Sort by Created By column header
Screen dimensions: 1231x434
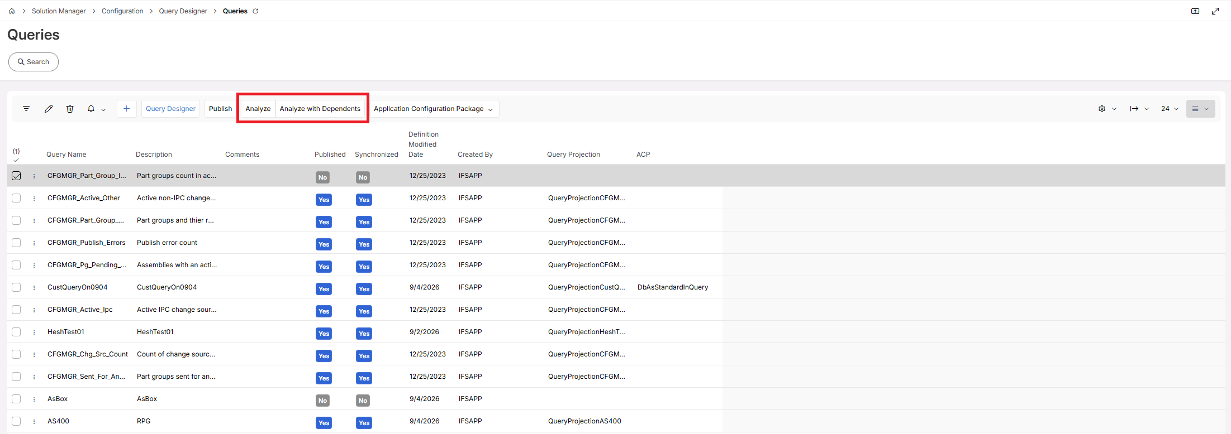tap(475, 155)
